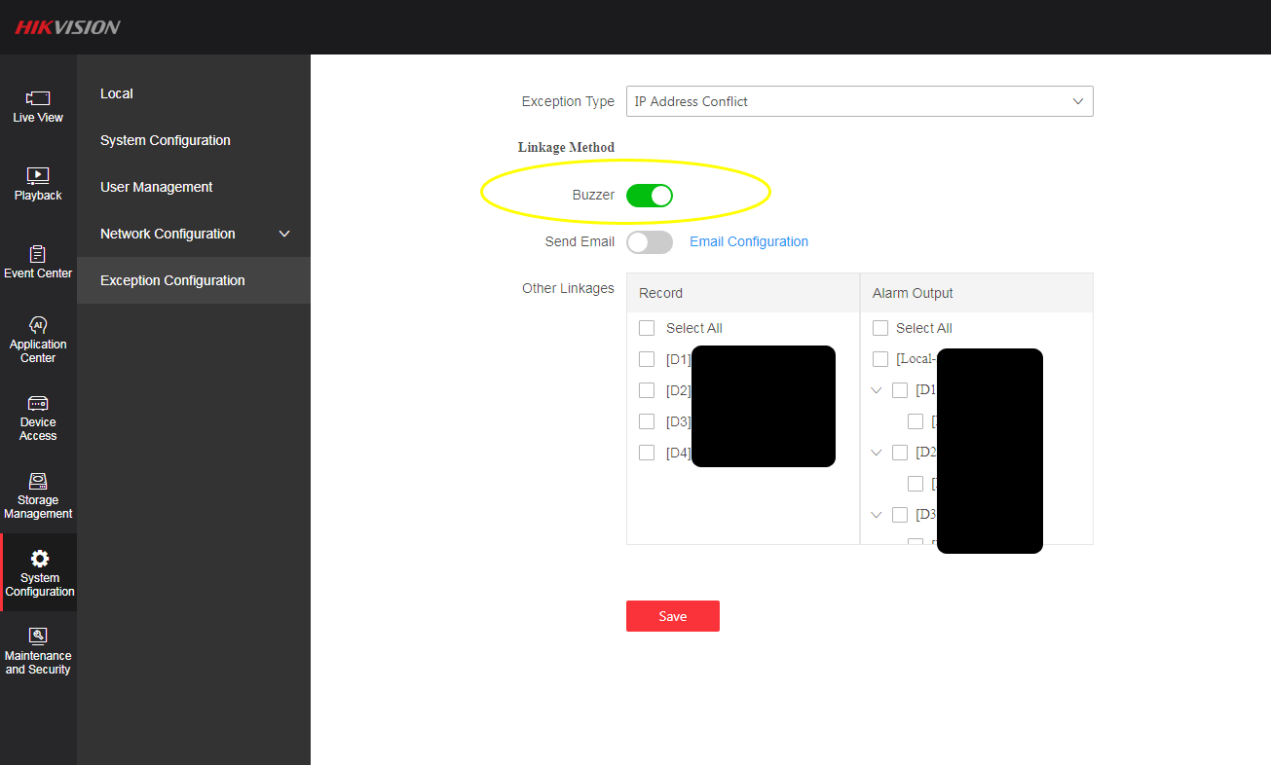Check Select All under Record
The width and height of the screenshot is (1271, 765).
pos(647,328)
